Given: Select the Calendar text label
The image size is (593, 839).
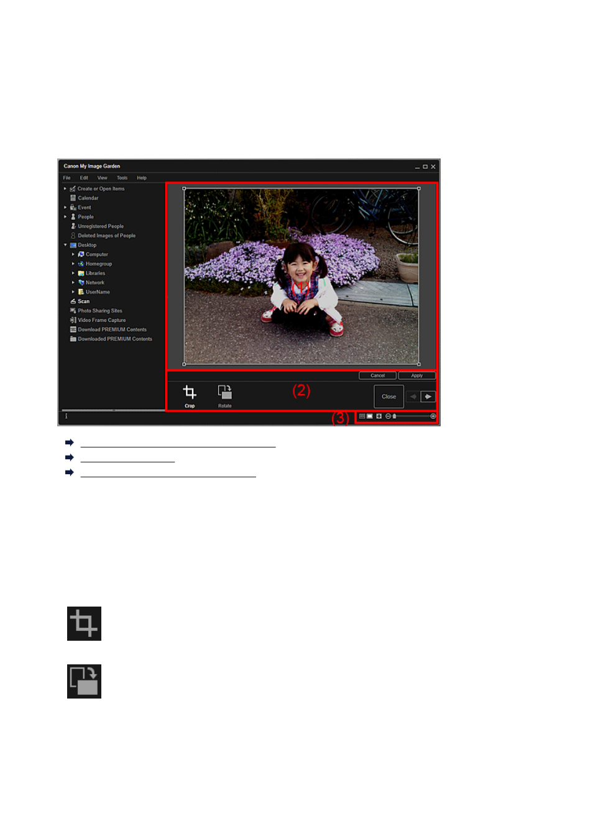Looking at the screenshot, I should pyautogui.click(x=88, y=198).
